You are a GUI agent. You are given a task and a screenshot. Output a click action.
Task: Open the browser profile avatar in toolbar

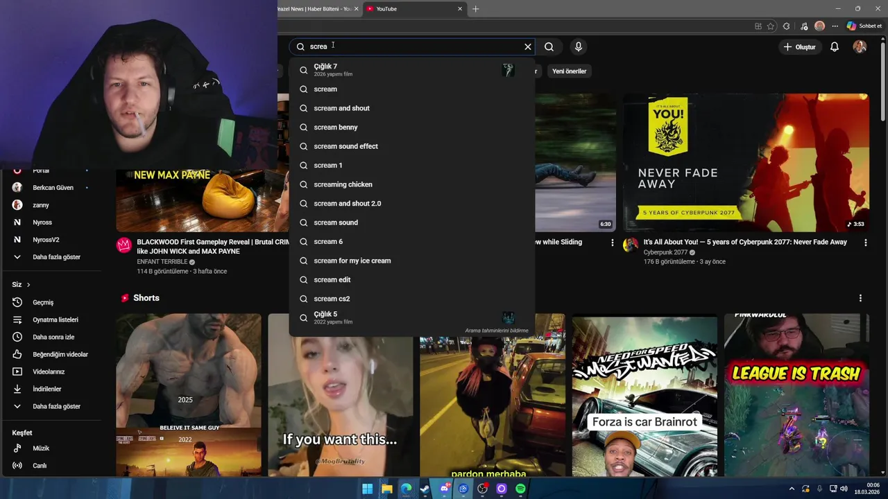pos(819,26)
